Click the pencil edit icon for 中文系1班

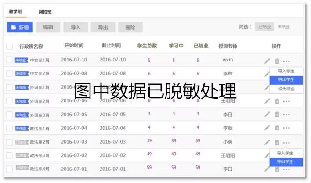click(x=267, y=61)
